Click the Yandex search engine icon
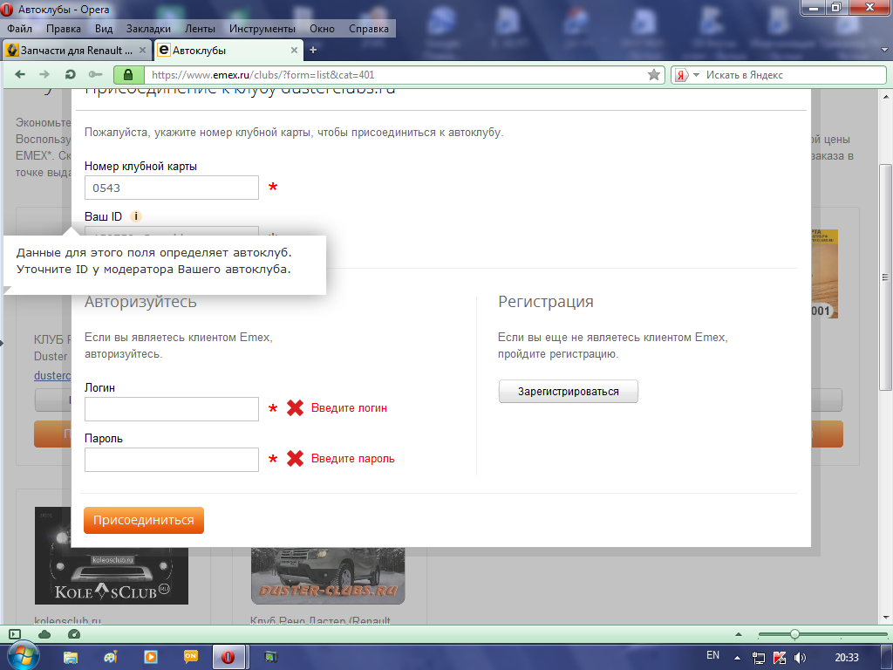 pyautogui.click(x=681, y=75)
